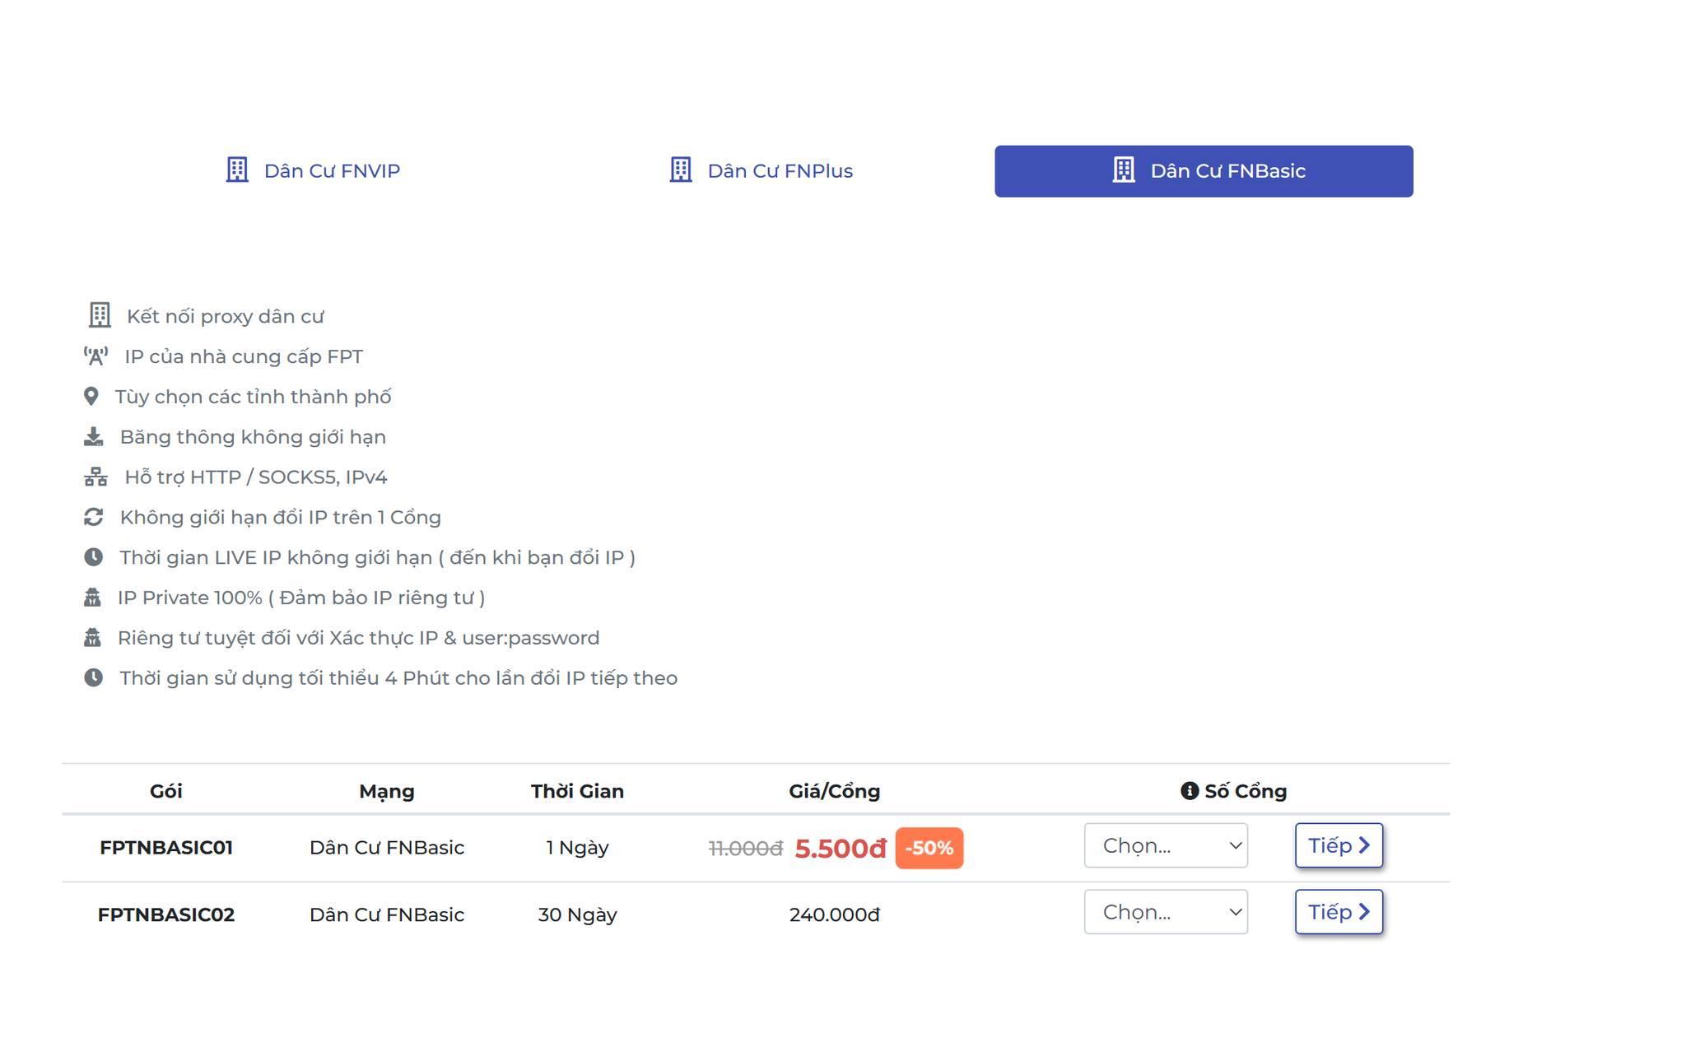Screen dimensions: 1686x1047
Task: Click the -50% discount badge
Action: pos(929,848)
